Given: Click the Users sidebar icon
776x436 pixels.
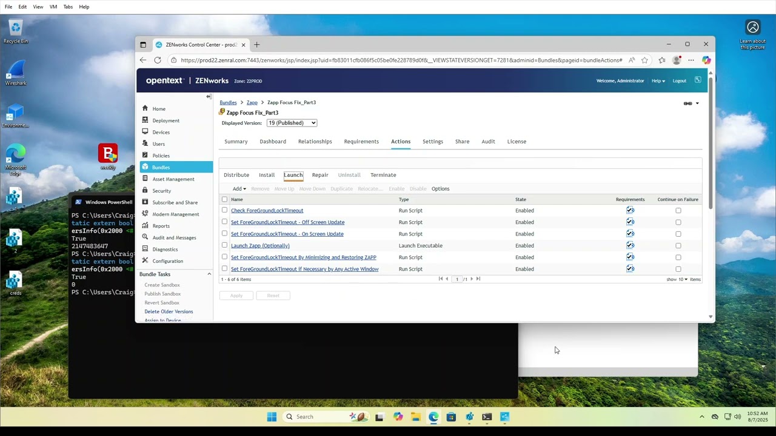Looking at the screenshot, I should tap(145, 144).
